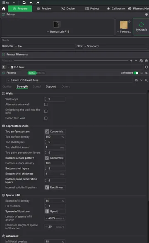Open the compare presets list icon

pos(142,73)
